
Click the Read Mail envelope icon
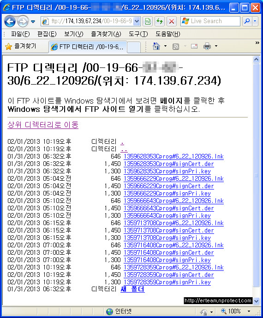(194, 46)
